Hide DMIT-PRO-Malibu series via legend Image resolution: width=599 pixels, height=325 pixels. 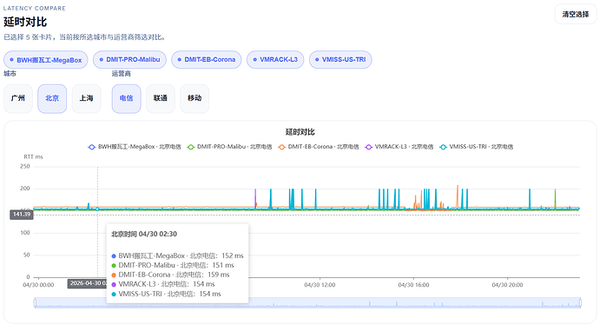(x=229, y=147)
